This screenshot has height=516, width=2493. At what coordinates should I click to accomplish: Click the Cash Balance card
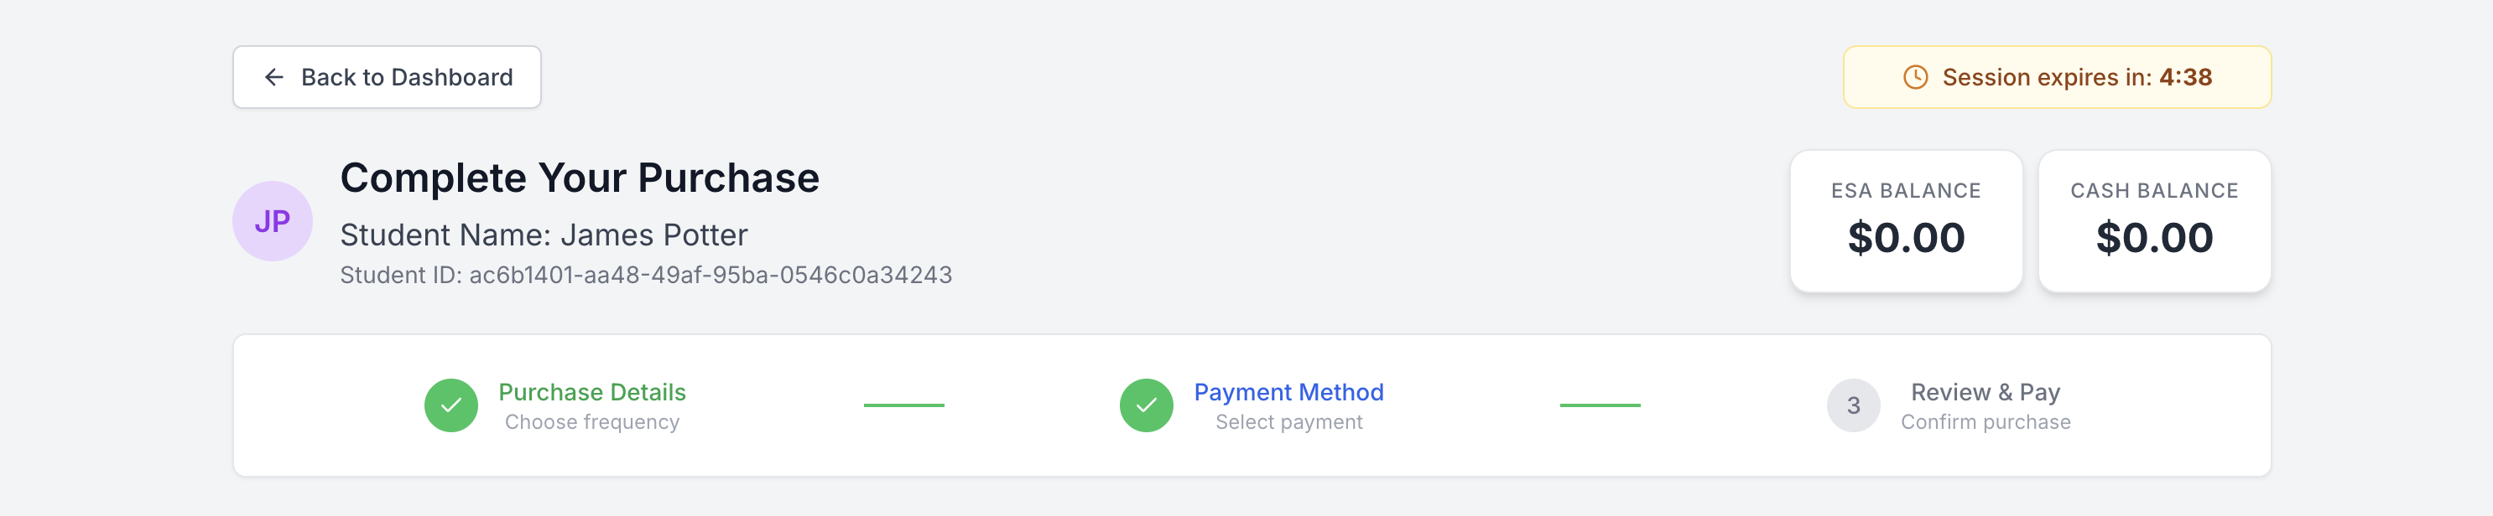coord(2154,221)
